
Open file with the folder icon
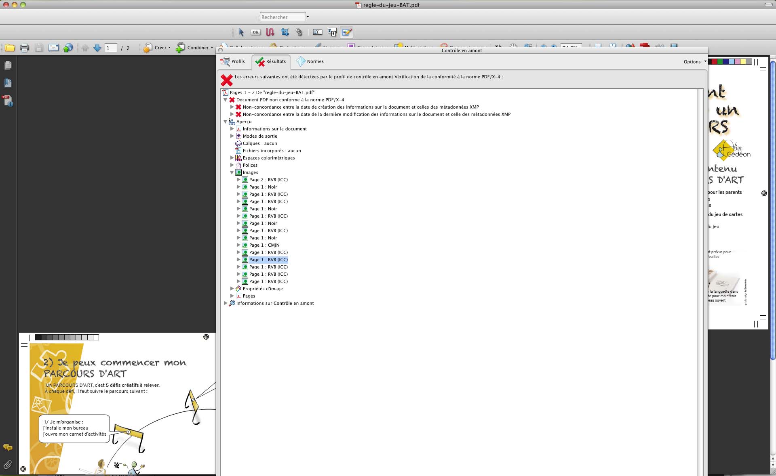point(10,48)
